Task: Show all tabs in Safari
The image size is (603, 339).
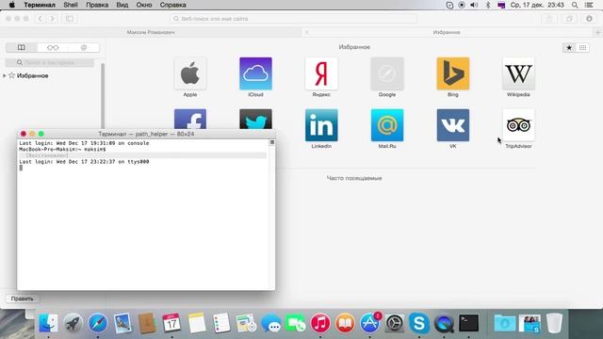Action: [569, 19]
